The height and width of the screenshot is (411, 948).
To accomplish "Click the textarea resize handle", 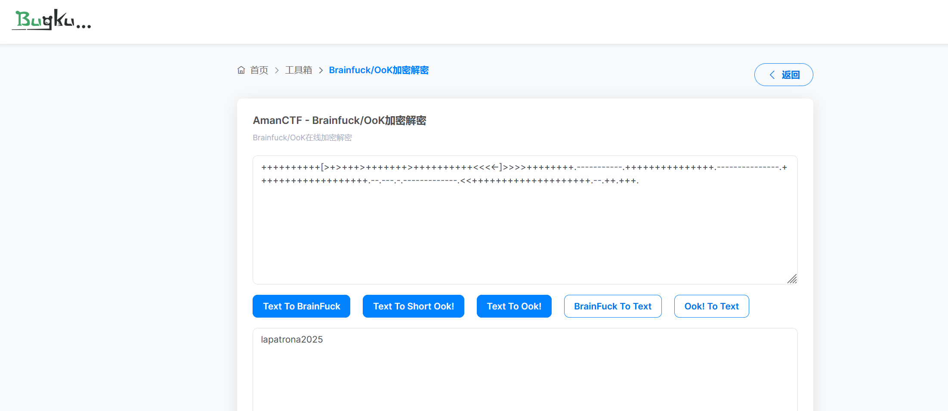I will (792, 279).
